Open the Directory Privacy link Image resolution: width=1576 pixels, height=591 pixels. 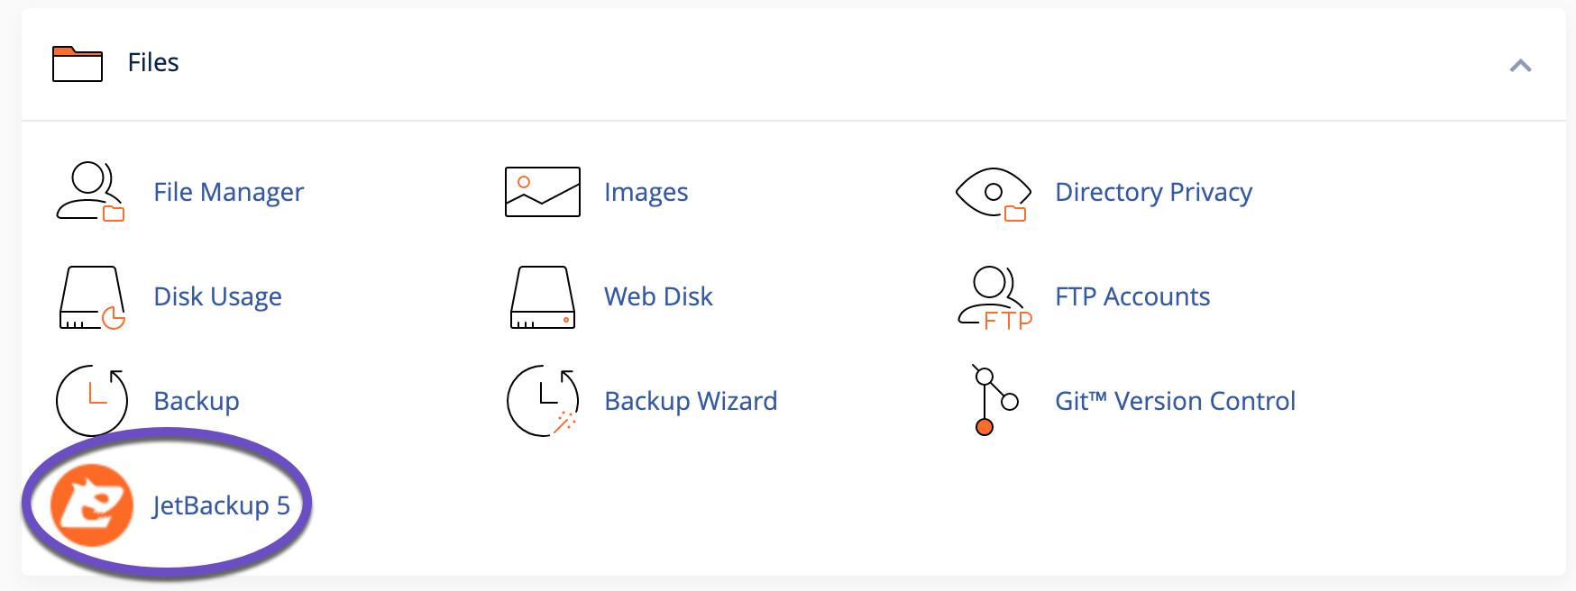pyautogui.click(x=1153, y=192)
